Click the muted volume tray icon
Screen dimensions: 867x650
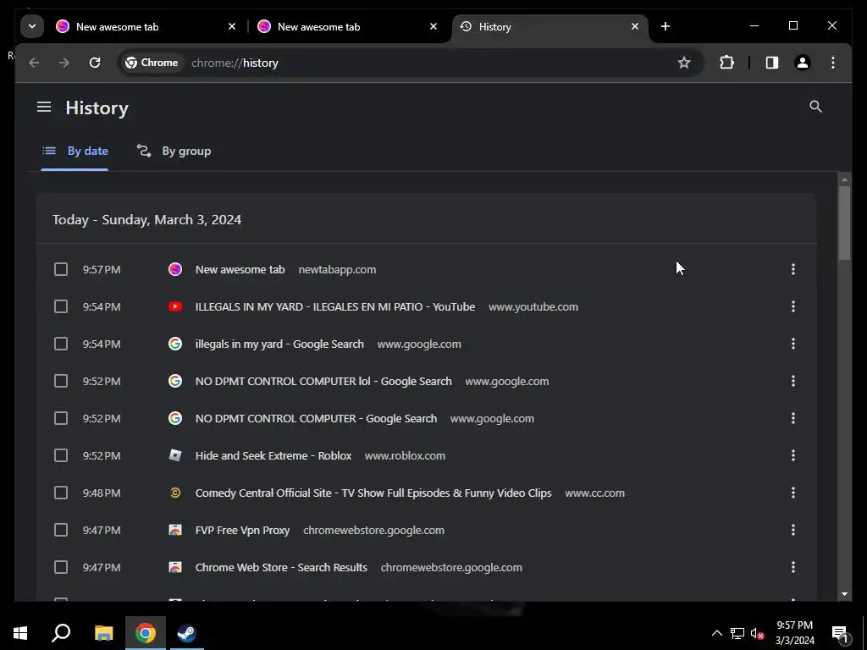[x=757, y=633]
